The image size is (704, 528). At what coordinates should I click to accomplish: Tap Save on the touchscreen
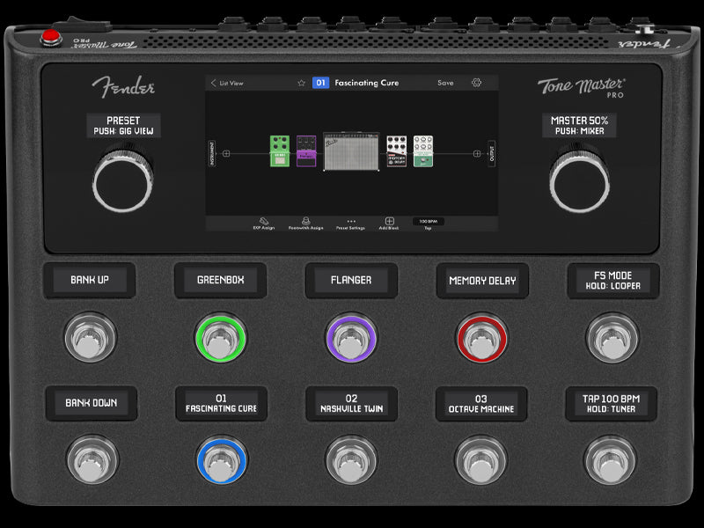pyautogui.click(x=445, y=83)
